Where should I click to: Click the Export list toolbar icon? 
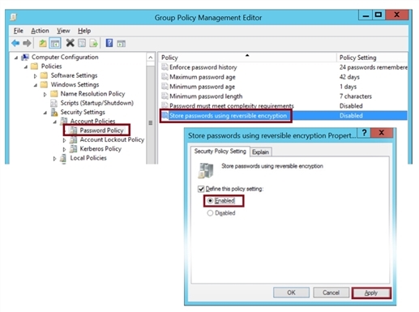pos(93,43)
